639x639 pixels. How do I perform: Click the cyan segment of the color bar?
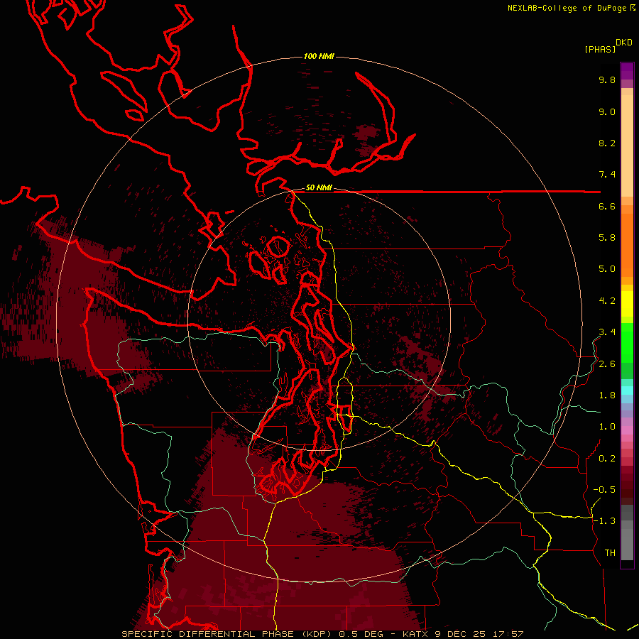pyautogui.click(x=627, y=390)
